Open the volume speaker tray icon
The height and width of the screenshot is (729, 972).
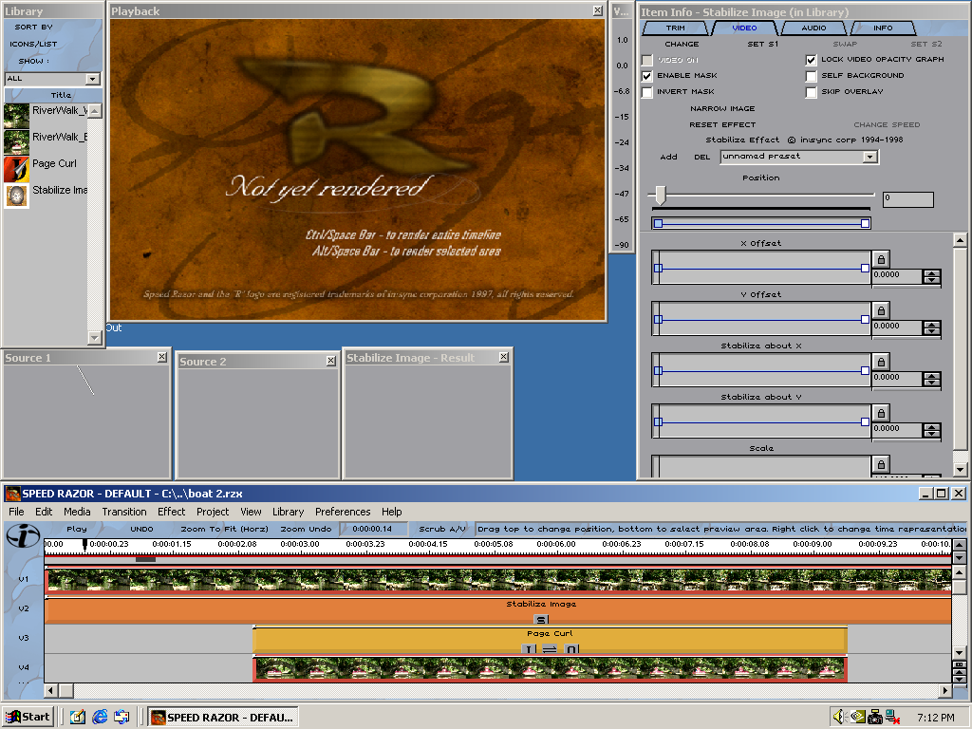(x=839, y=718)
